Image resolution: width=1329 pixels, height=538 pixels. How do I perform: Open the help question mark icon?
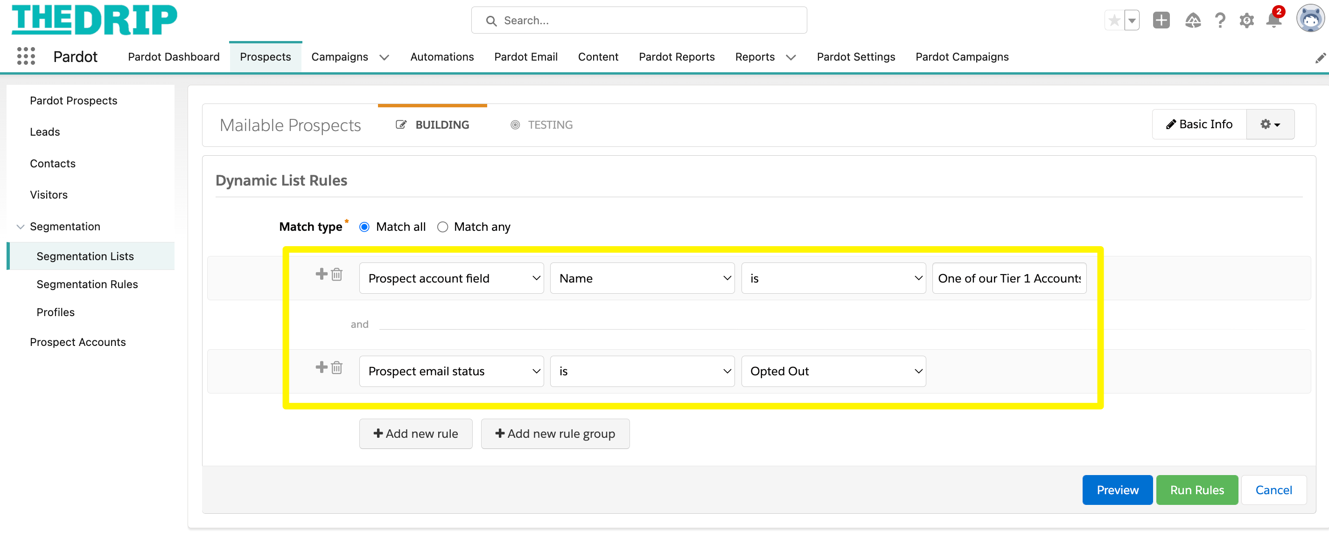click(1220, 20)
